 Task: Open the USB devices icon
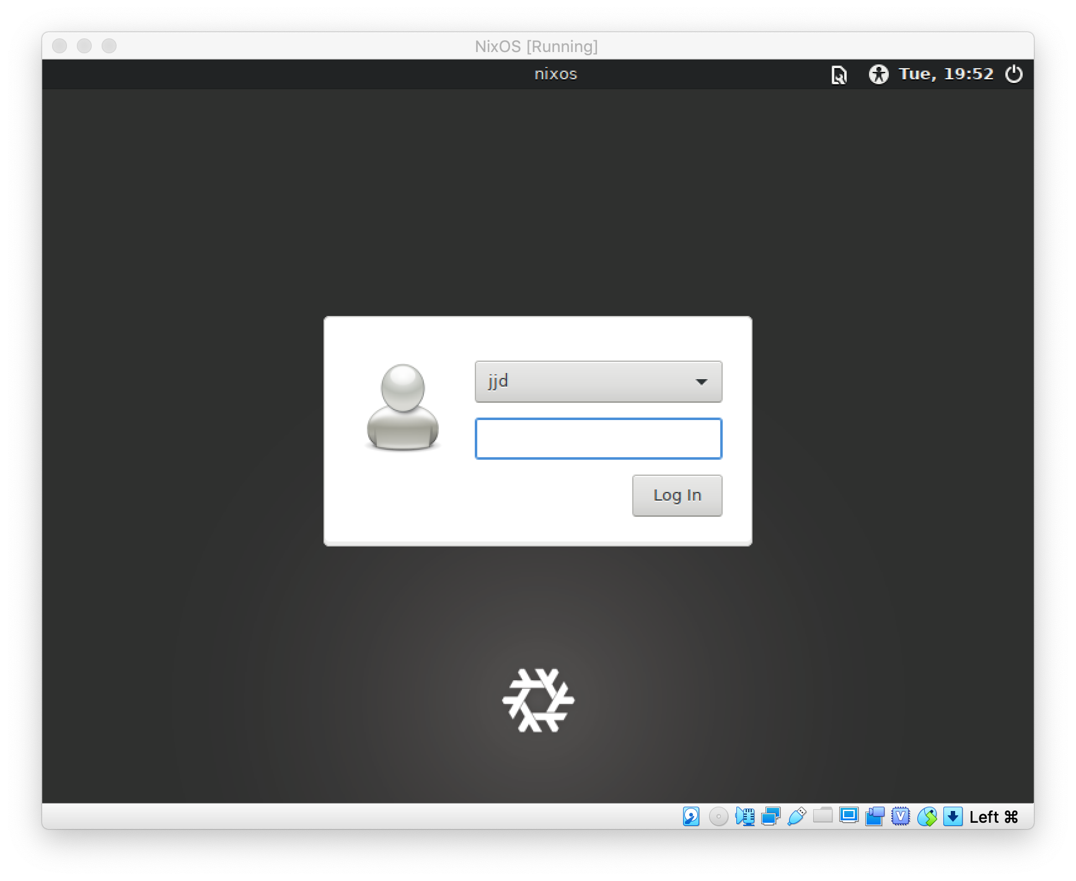(x=796, y=817)
